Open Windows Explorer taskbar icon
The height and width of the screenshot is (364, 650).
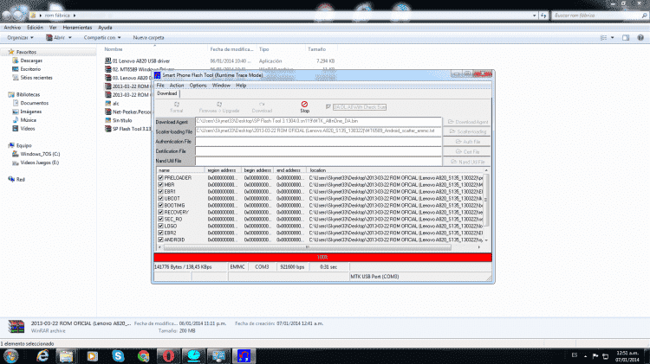pyautogui.click(x=67, y=356)
